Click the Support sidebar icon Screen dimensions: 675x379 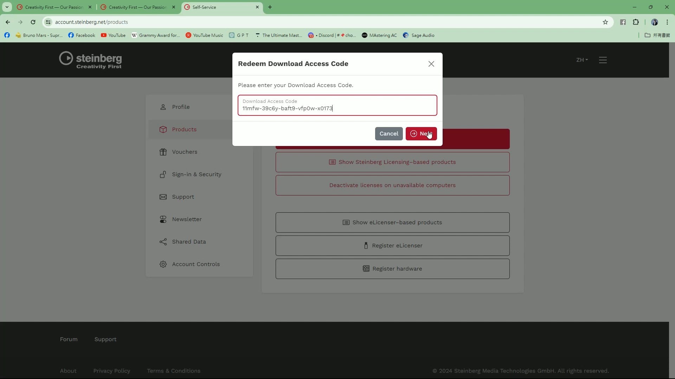pyautogui.click(x=163, y=197)
